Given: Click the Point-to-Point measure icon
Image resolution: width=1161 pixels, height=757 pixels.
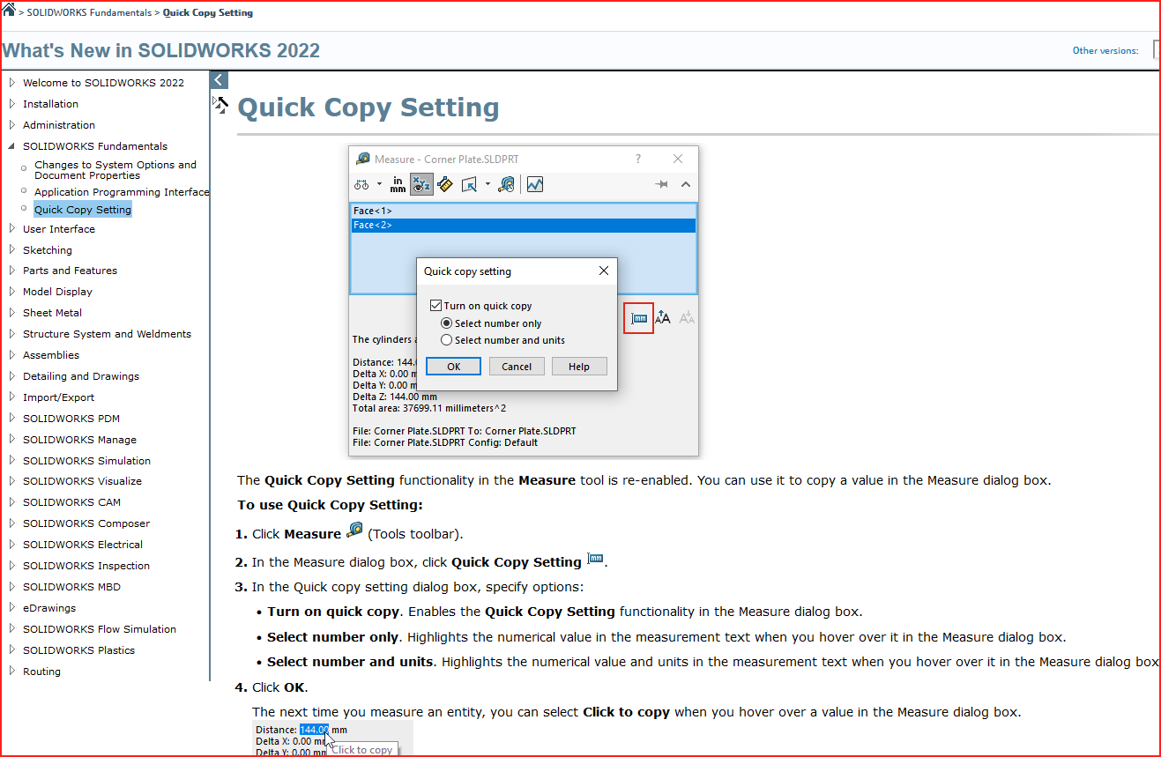Looking at the screenshot, I should coord(444,184).
